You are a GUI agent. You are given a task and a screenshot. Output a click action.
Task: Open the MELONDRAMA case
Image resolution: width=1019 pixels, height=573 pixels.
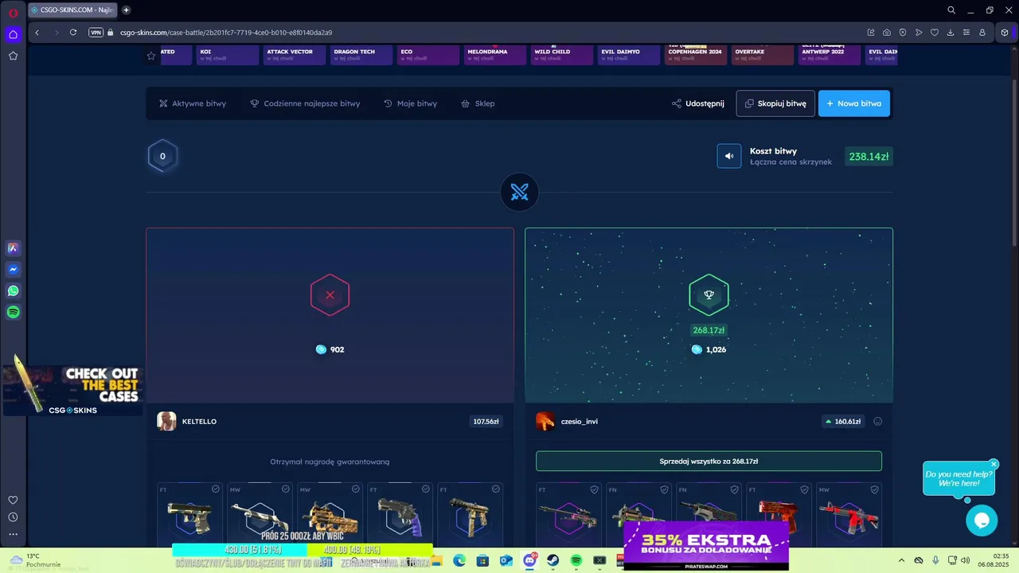[495, 55]
